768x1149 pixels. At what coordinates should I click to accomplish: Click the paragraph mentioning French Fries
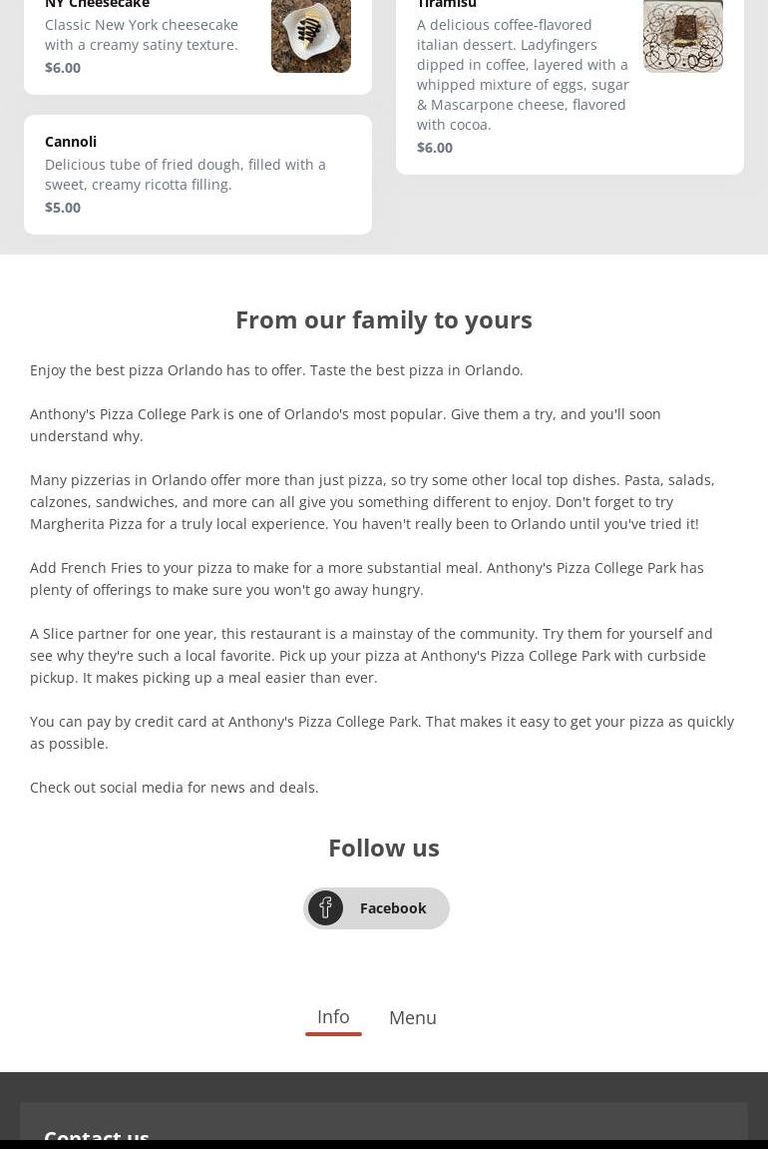coord(367,578)
